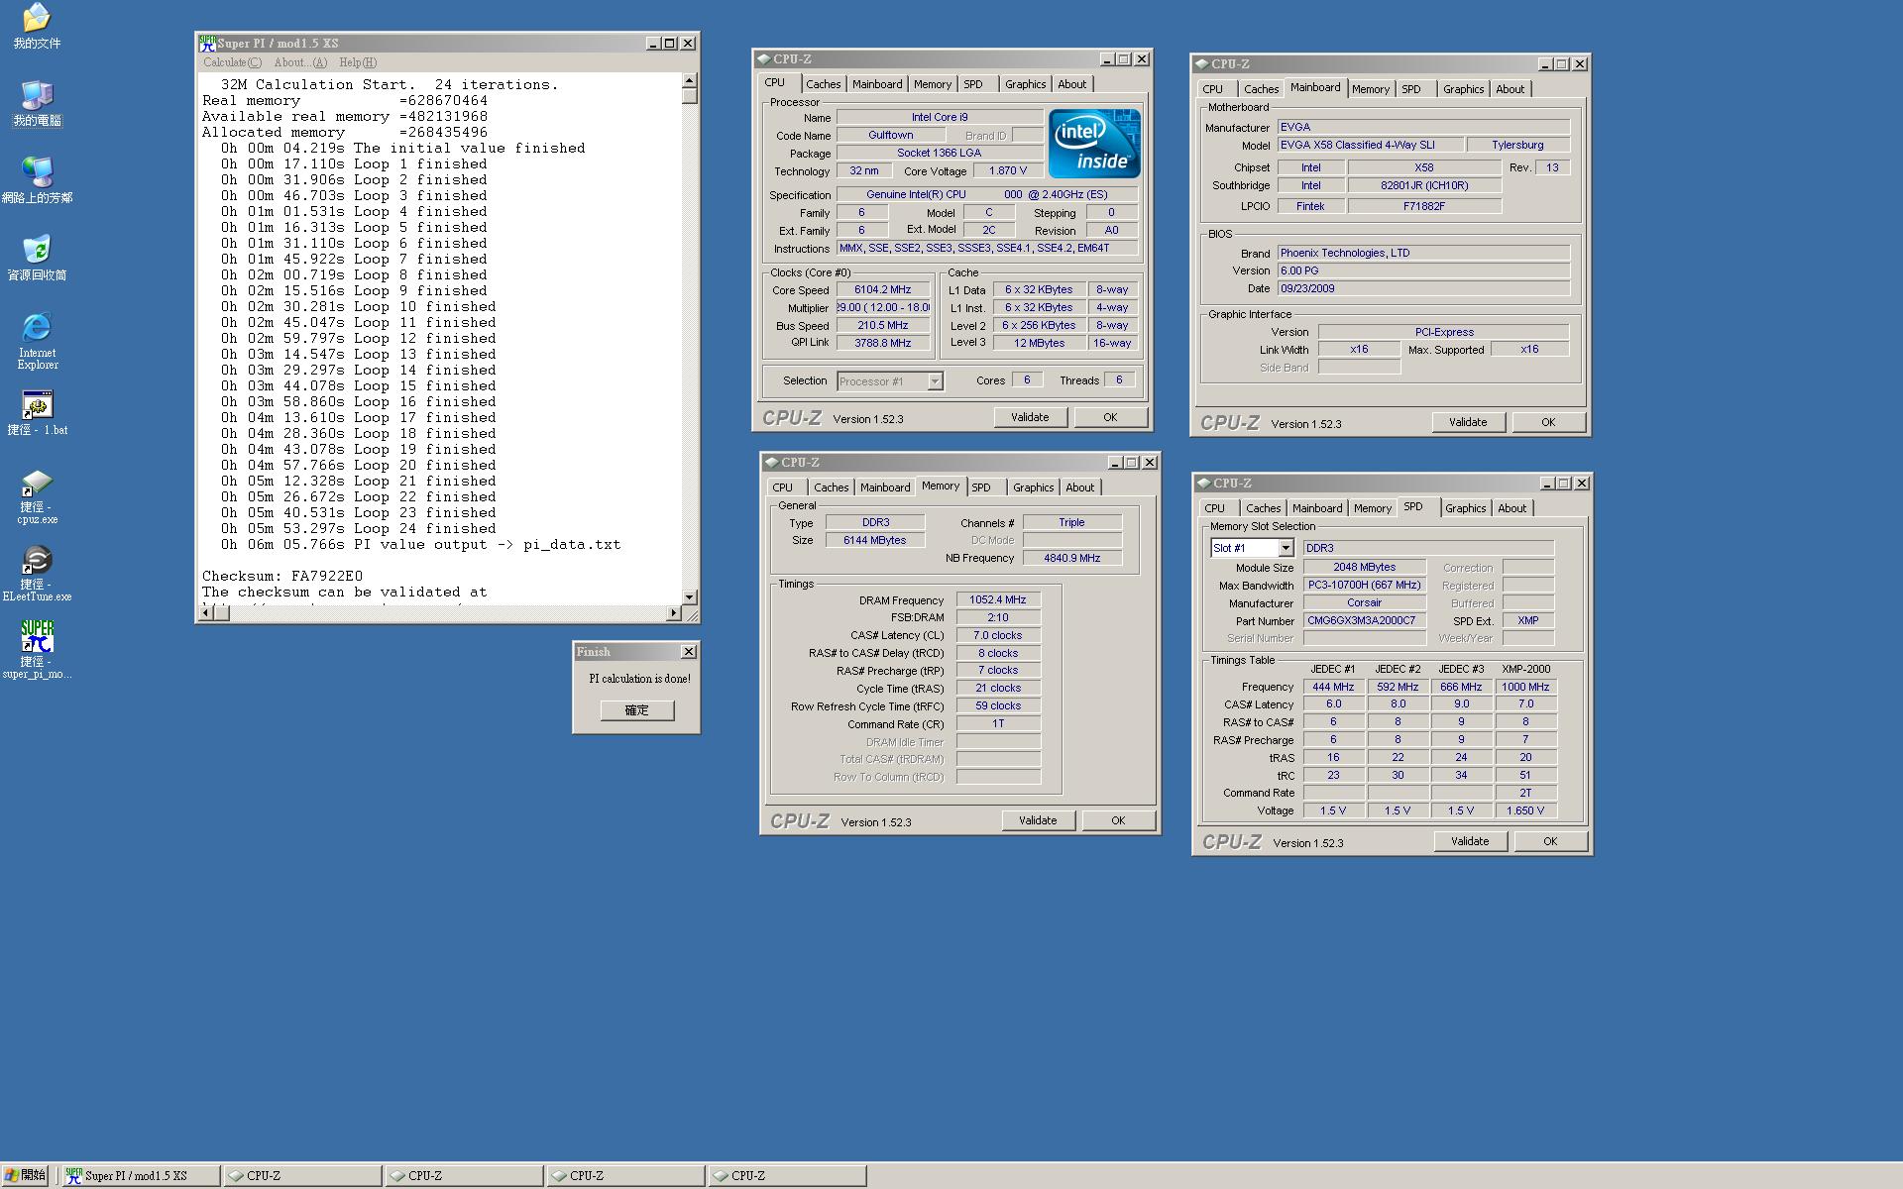Open the 網路上的芳鄰 desktop icon
Image resolution: width=1903 pixels, height=1189 pixels.
point(37,180)
